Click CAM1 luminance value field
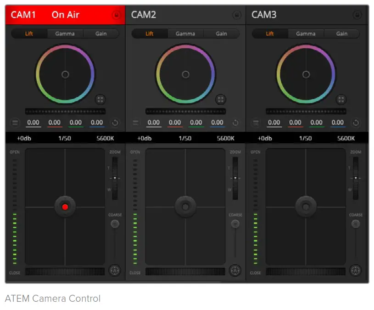374x310 pixels. 33,123
